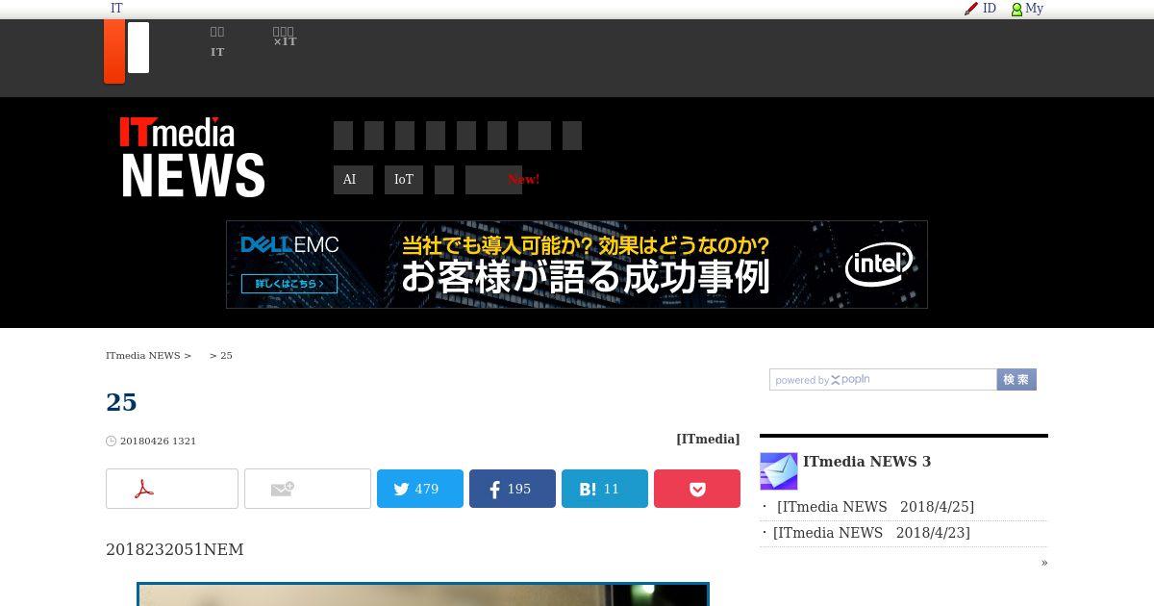Focus the popIn search input field
1154x606 pixels.
tap(883, 380)
